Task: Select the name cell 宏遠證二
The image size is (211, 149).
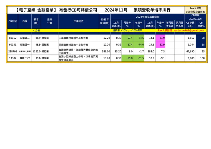Action: 25,38
